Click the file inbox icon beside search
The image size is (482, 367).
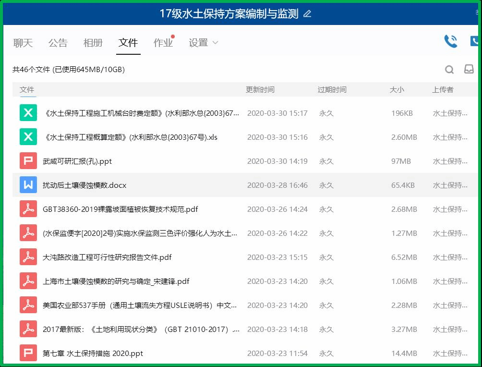point(470,70)
